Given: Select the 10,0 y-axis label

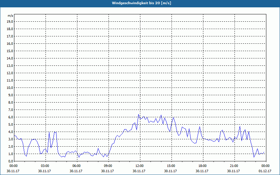Looking at the screenshot, I should pyautogui.click(x=10, y=88).
